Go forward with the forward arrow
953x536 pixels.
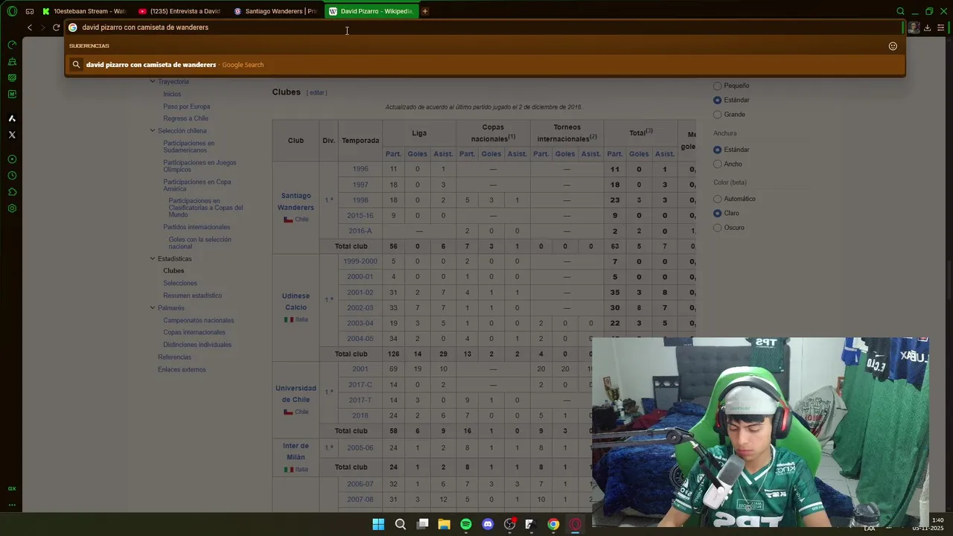42,28
